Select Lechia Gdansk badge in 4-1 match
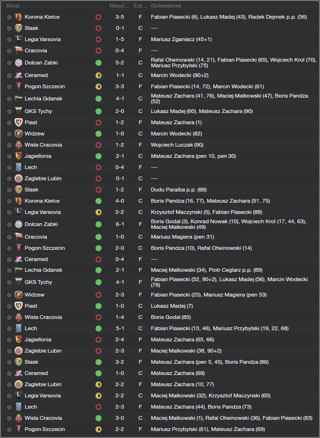The width and height of the screenshot is (320, 438). pos(18,99)
